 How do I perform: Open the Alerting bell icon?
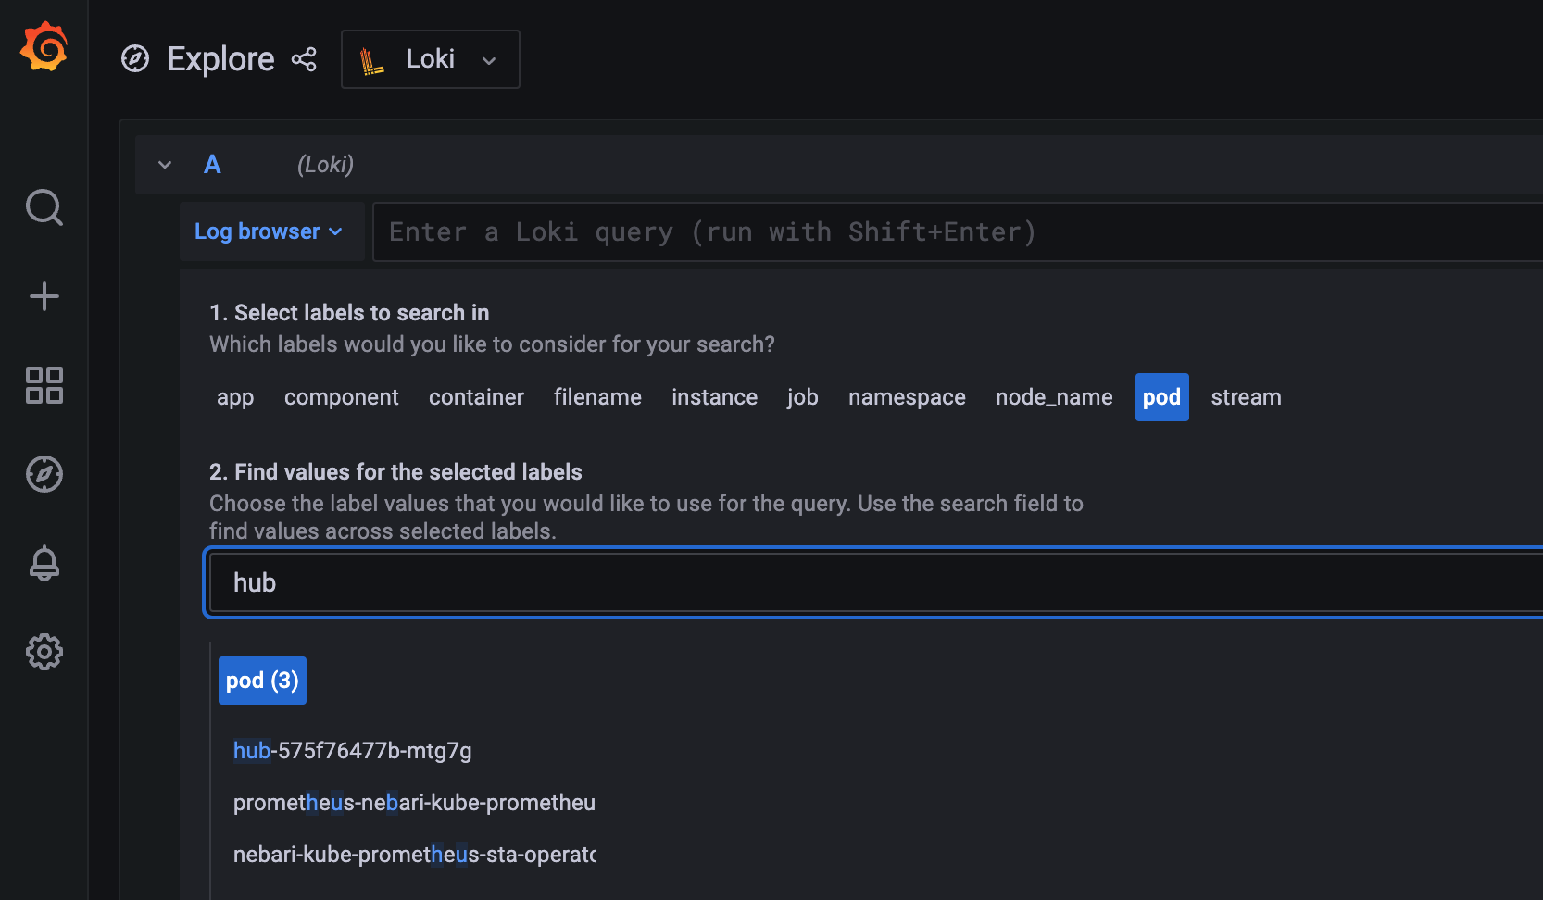point(44,563)
